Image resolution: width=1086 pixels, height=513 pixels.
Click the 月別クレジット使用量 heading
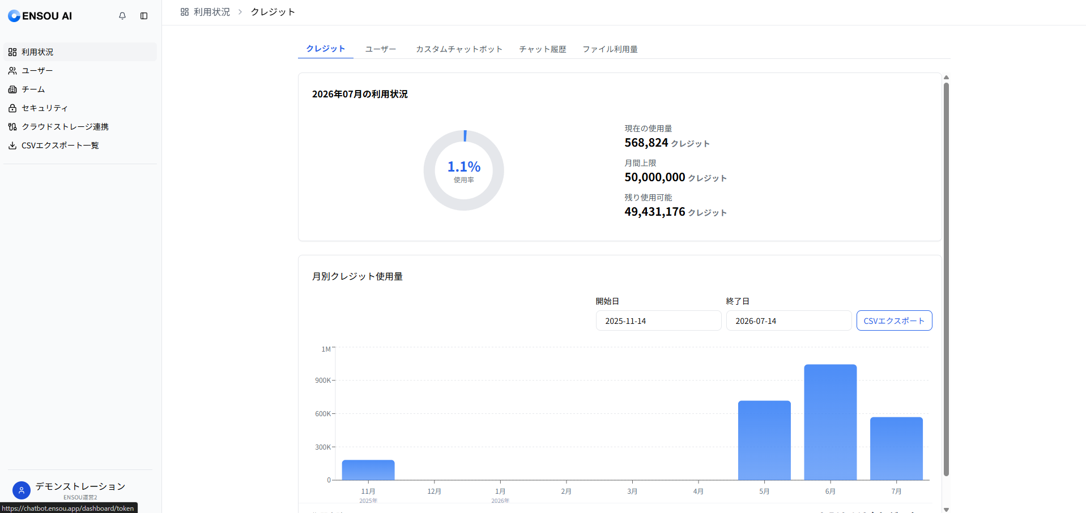coord(357,276)
